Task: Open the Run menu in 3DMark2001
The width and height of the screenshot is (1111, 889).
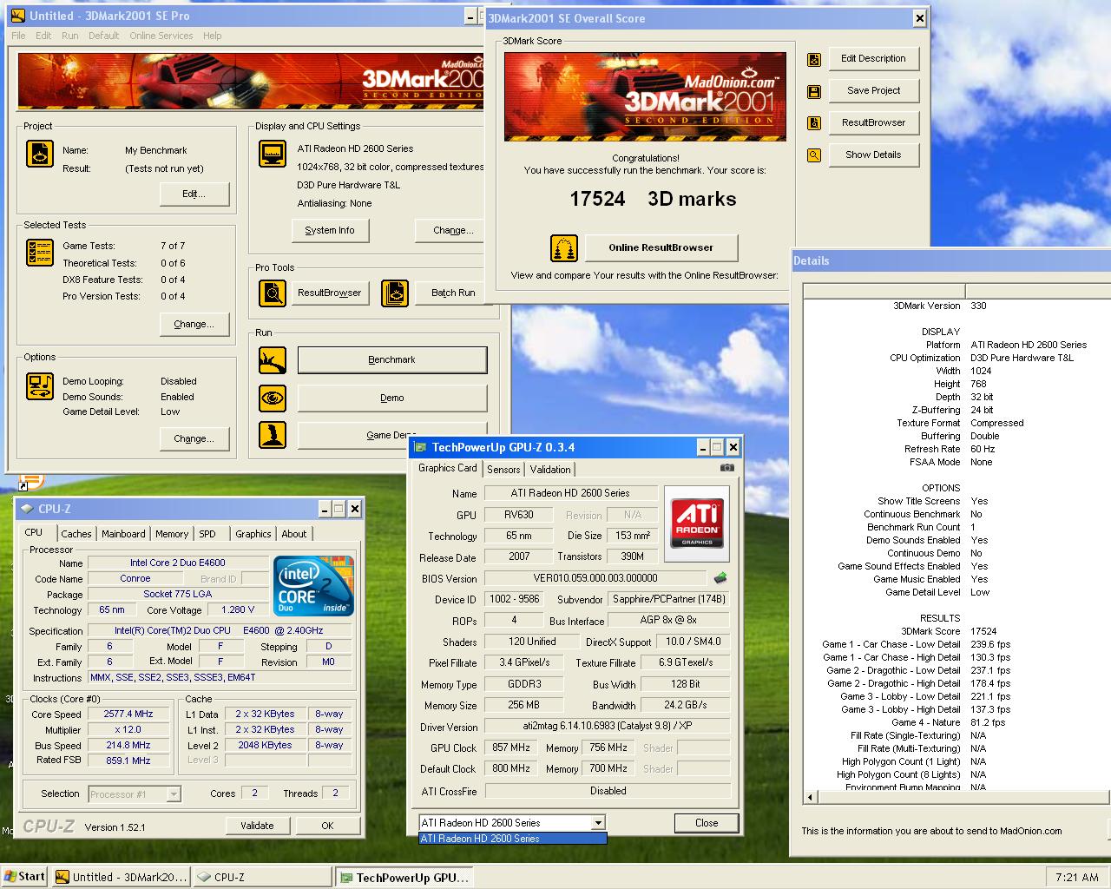Action: pyautogui.click(x=70, y=36)
